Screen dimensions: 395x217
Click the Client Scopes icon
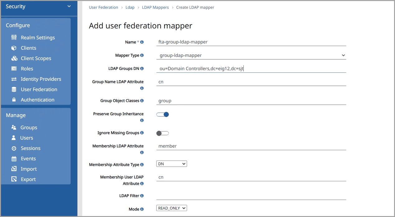click(14, 58)
